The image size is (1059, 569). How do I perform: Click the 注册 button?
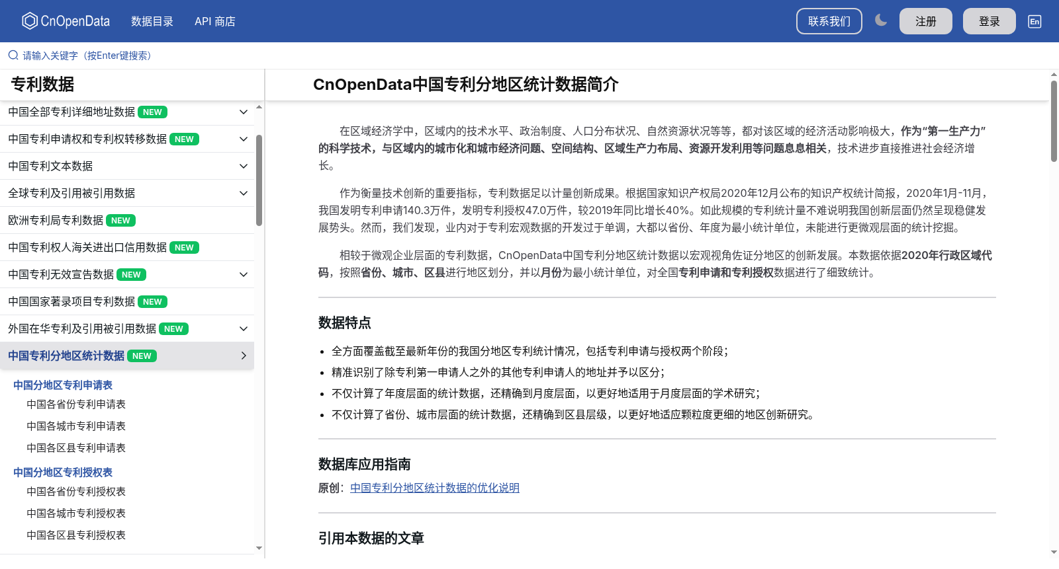pos(926,21)
